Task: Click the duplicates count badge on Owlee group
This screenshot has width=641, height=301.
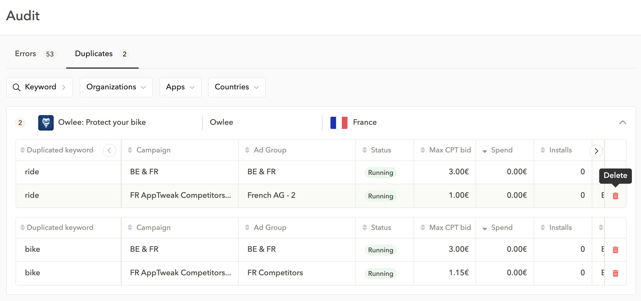Action: [x=20, y=123]
